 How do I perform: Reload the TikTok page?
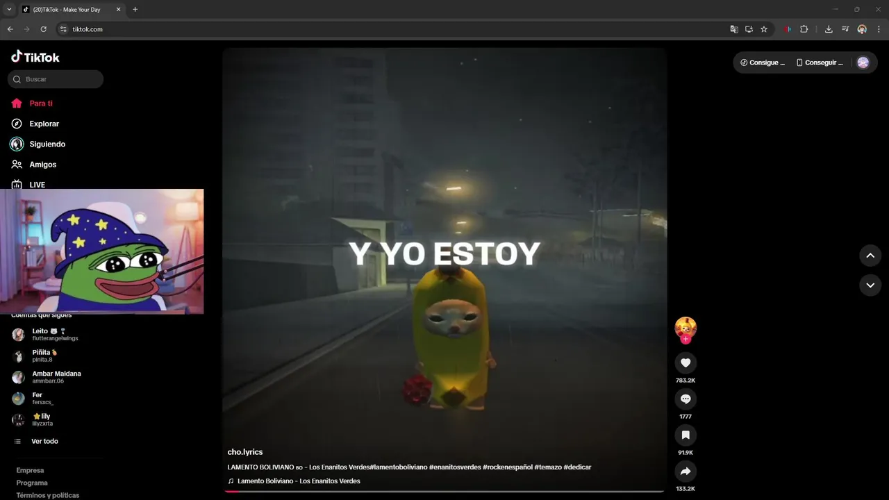pos(43,29)
